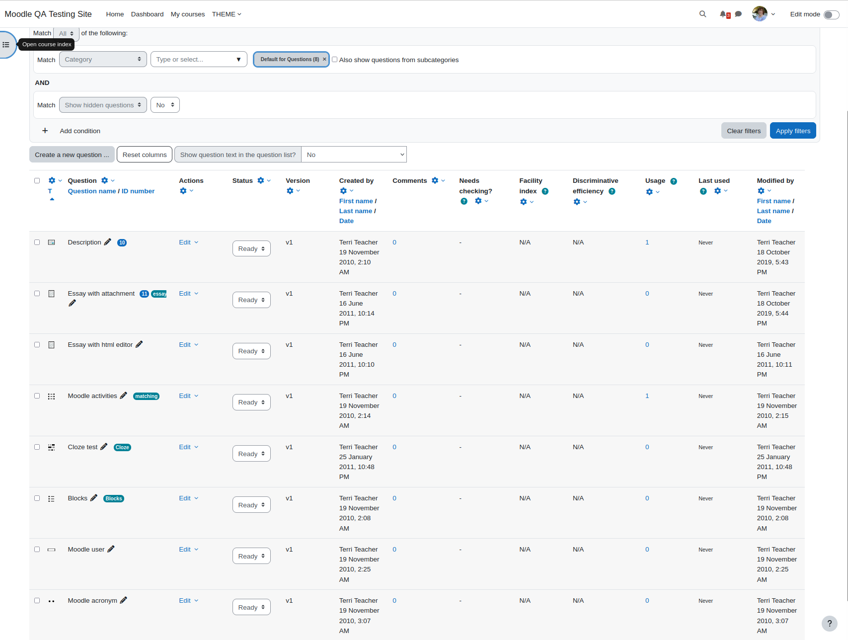Click Clear filters button
848x640 pixels.
tap(744, 131)
